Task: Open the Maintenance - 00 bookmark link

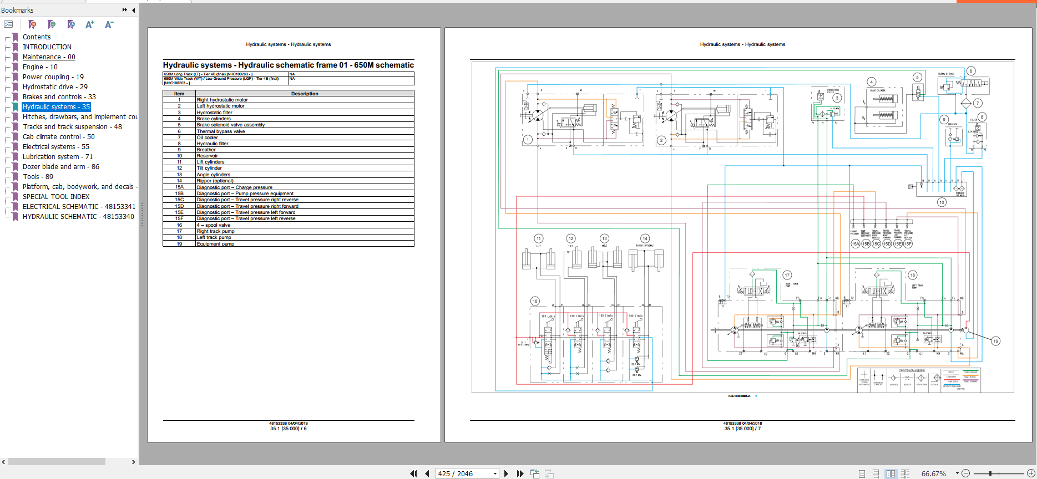Action: pos(49,57)
